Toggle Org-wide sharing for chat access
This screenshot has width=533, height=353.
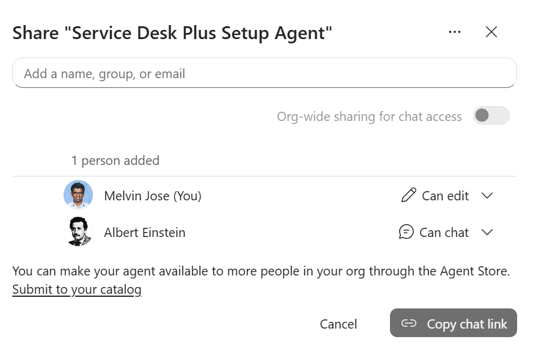tap(491, 115)
